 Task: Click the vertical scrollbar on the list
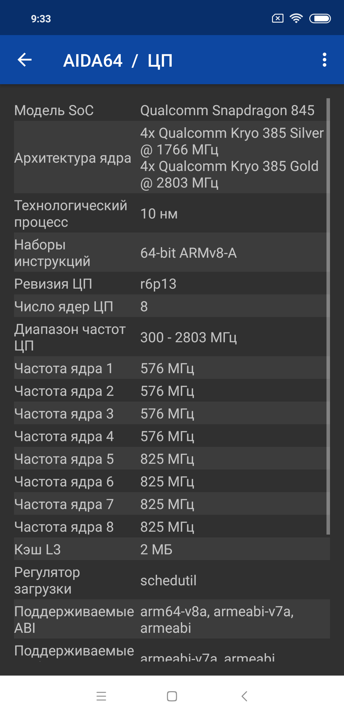(328, 316)
